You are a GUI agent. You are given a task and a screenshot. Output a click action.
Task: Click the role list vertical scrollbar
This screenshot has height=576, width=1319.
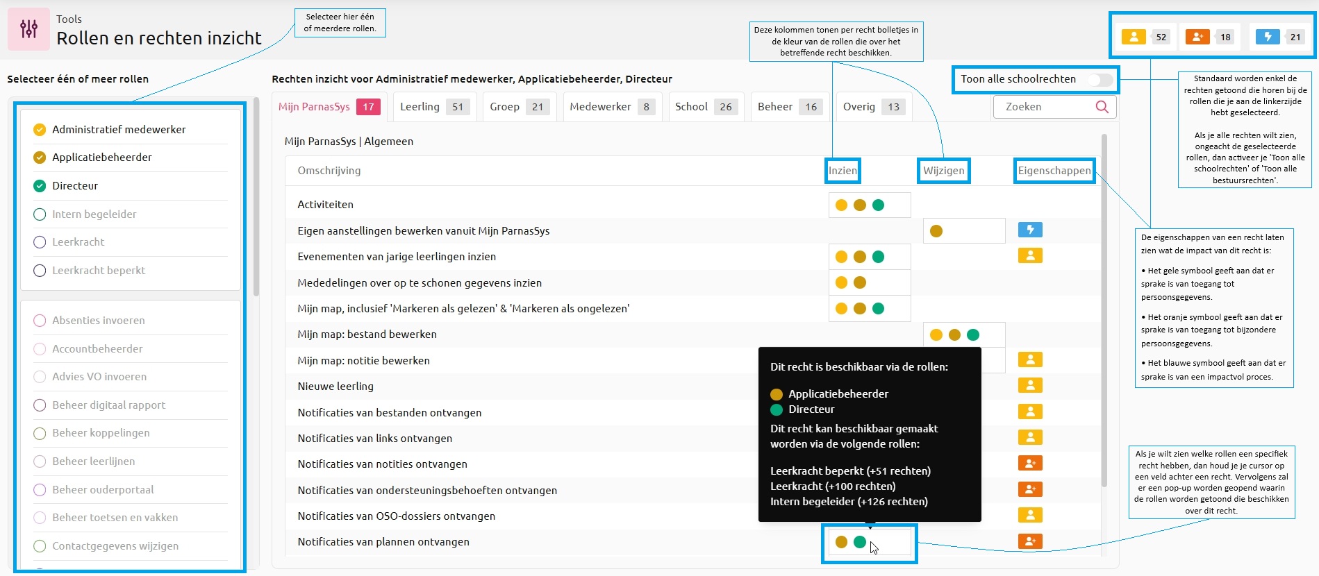[256, 196]
